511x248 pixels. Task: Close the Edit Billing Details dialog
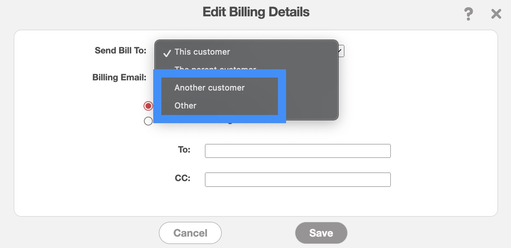[x=496, y=14]
